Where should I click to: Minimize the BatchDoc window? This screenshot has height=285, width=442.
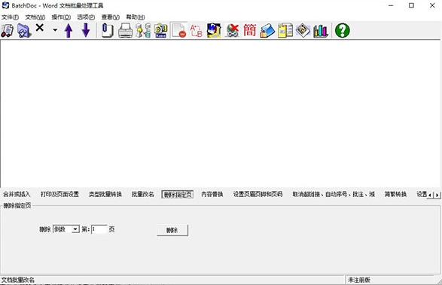click(391, 5)
